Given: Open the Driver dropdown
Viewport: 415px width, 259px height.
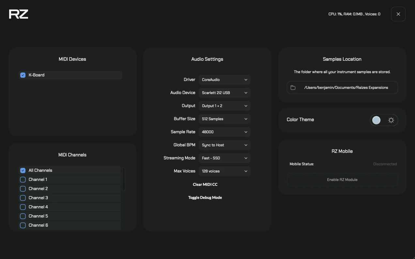Looking at the screenshot, I should point(224,79).
